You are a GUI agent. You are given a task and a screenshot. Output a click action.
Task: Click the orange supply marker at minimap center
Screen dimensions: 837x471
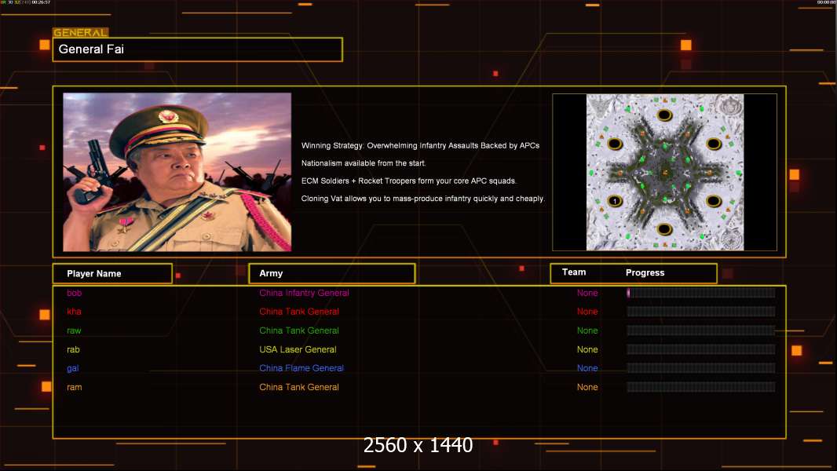664,172
